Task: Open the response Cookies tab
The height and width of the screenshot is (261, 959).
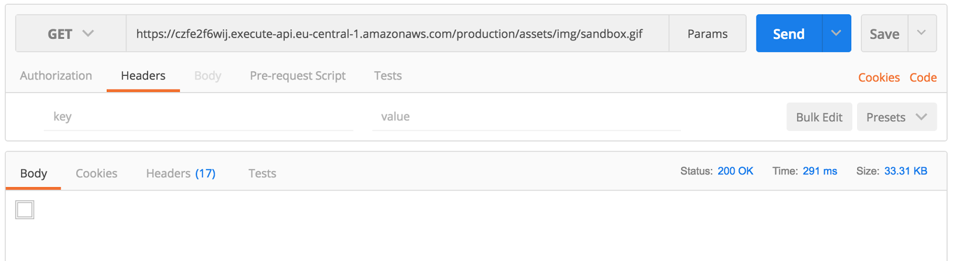Action: (96, 173)
